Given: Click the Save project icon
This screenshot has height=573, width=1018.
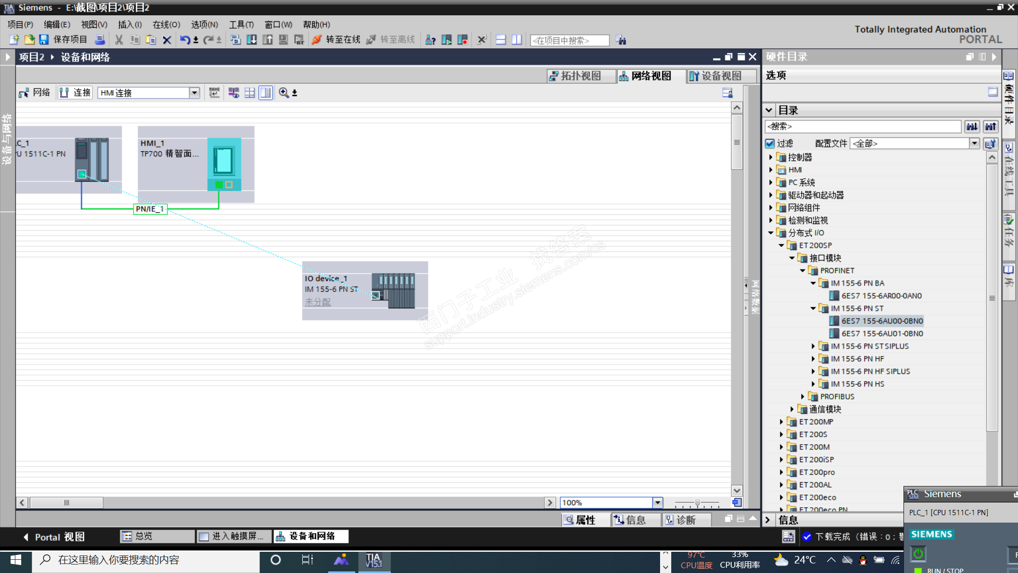Looking at the screenshot, I should tap(44, 40).
